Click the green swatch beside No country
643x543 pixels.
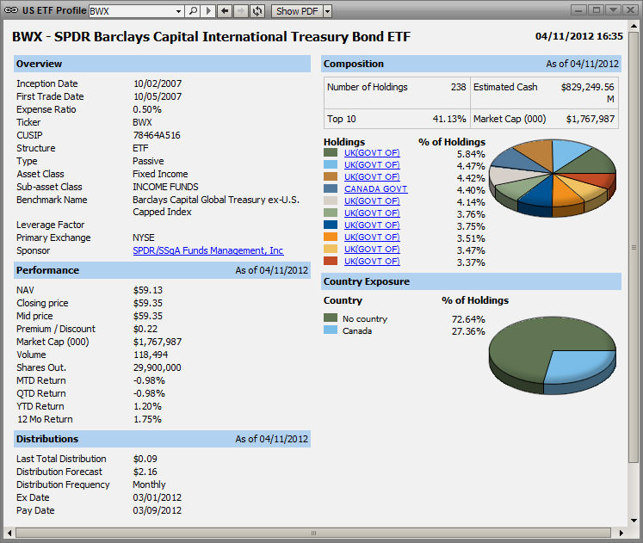pos(331,318)
